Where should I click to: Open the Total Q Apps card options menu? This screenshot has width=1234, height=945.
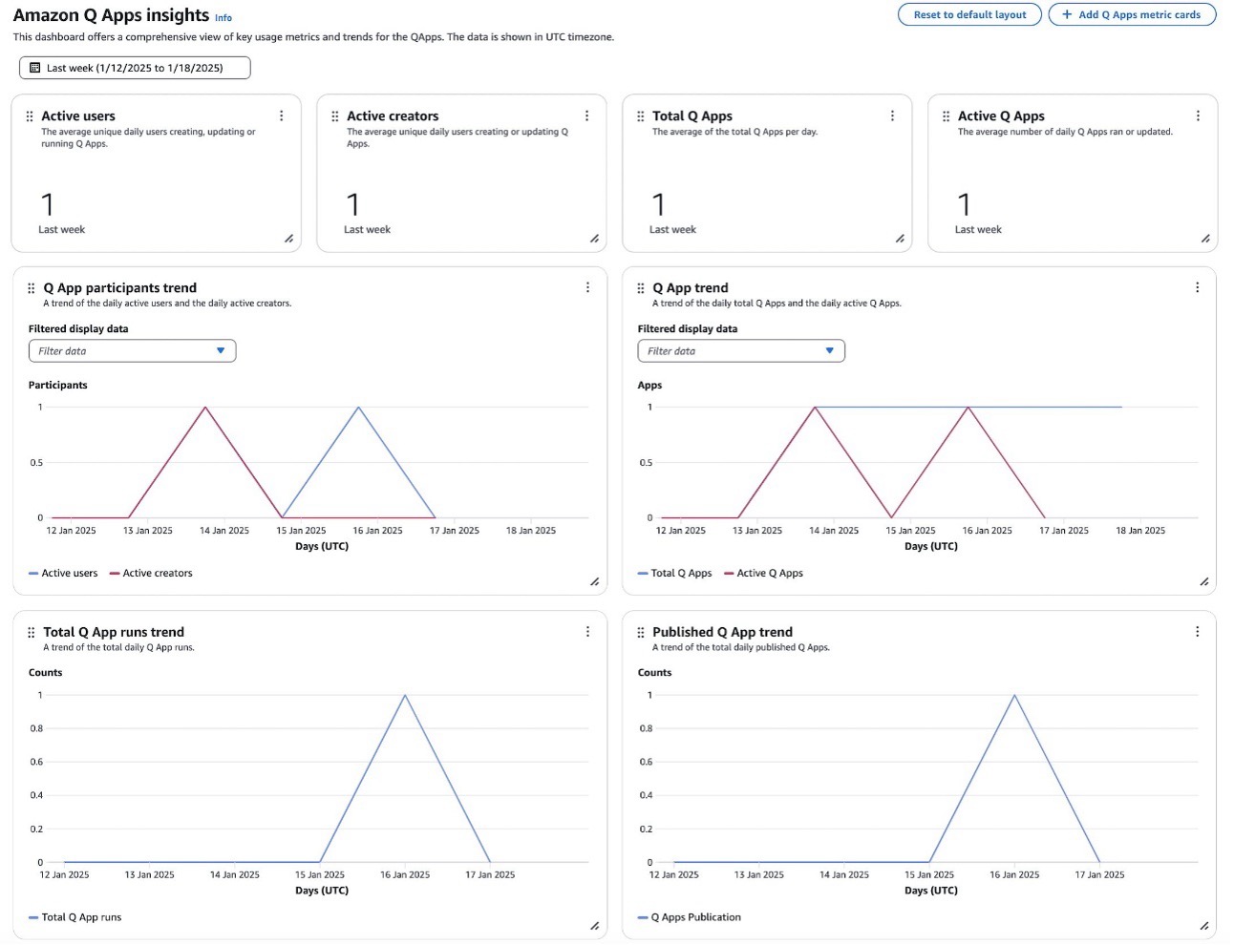coord(892,115)
